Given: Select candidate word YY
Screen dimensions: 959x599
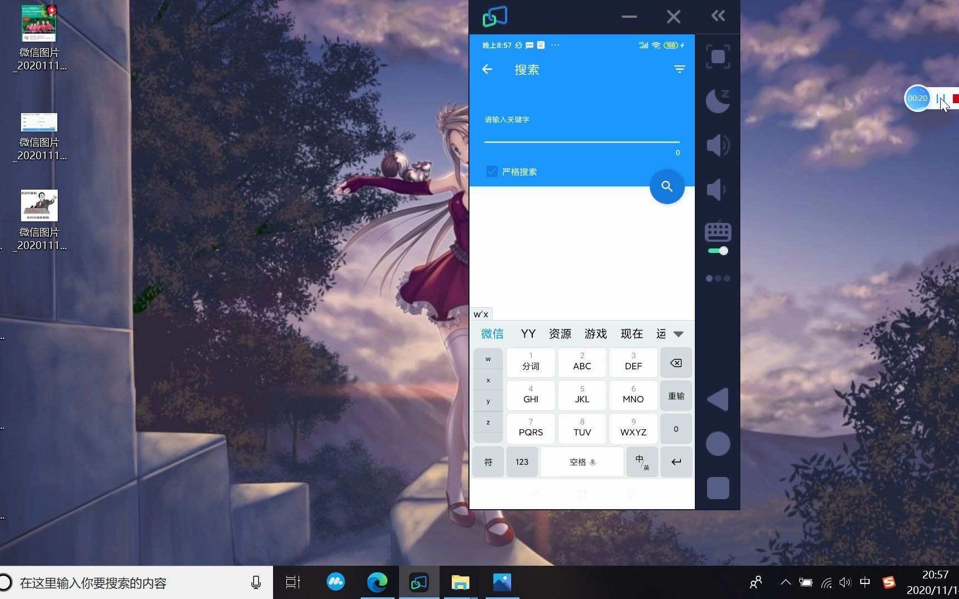Looking at the screenshot, I should 528,333.
